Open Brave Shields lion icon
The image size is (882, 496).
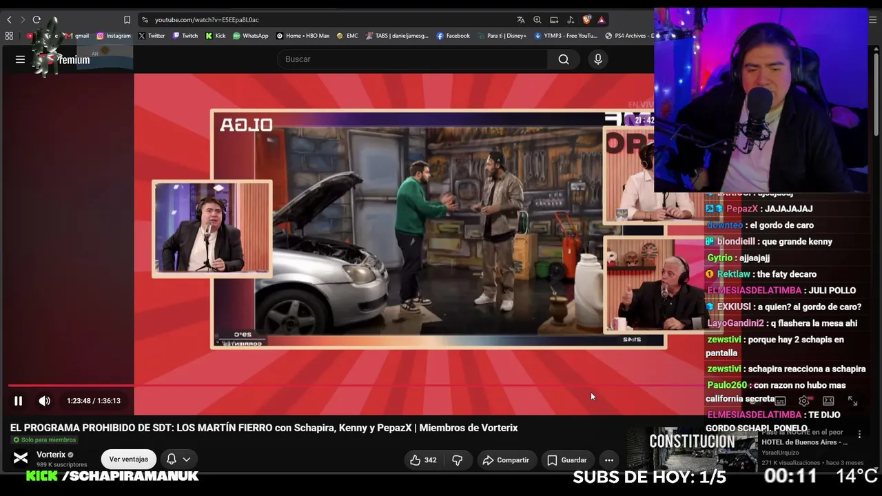[x=586, y=20]
